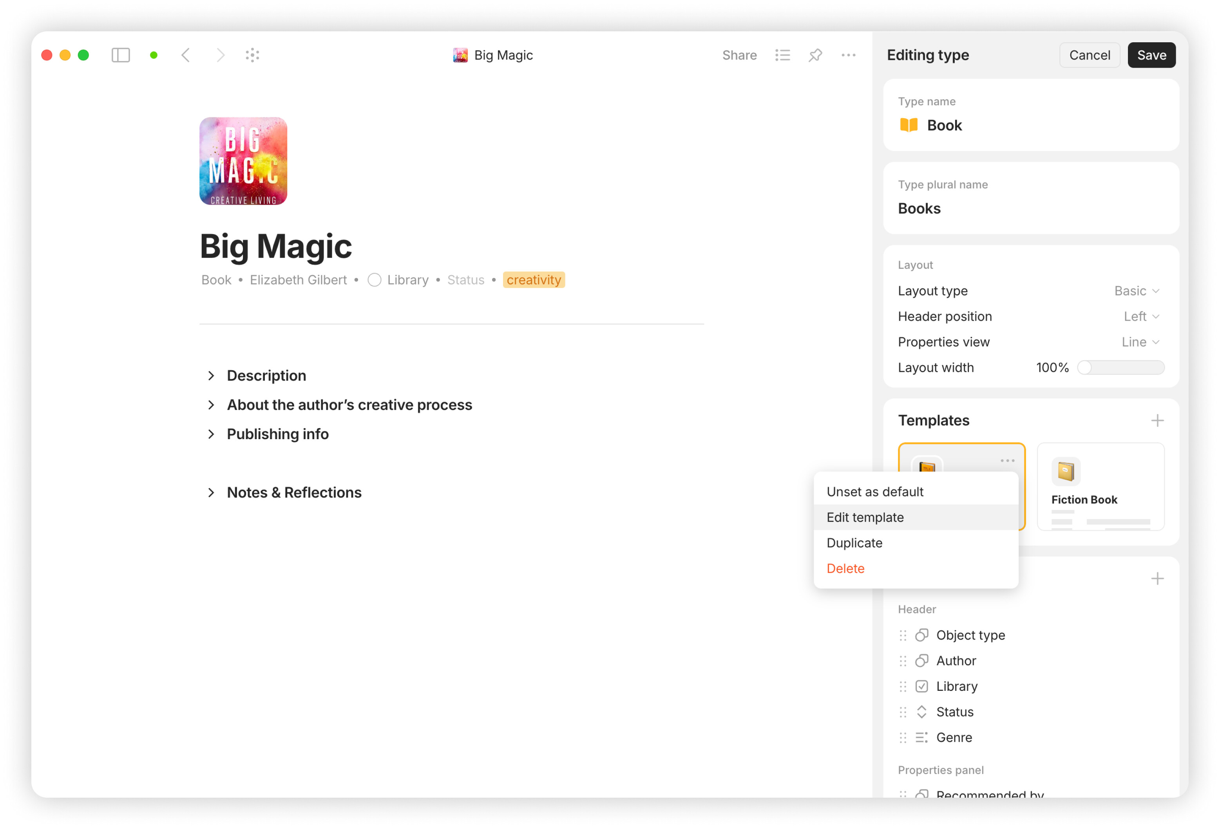Open the Properties view Line dropdown
Screen dimensions: 1220x829
tap(1140, 342)
